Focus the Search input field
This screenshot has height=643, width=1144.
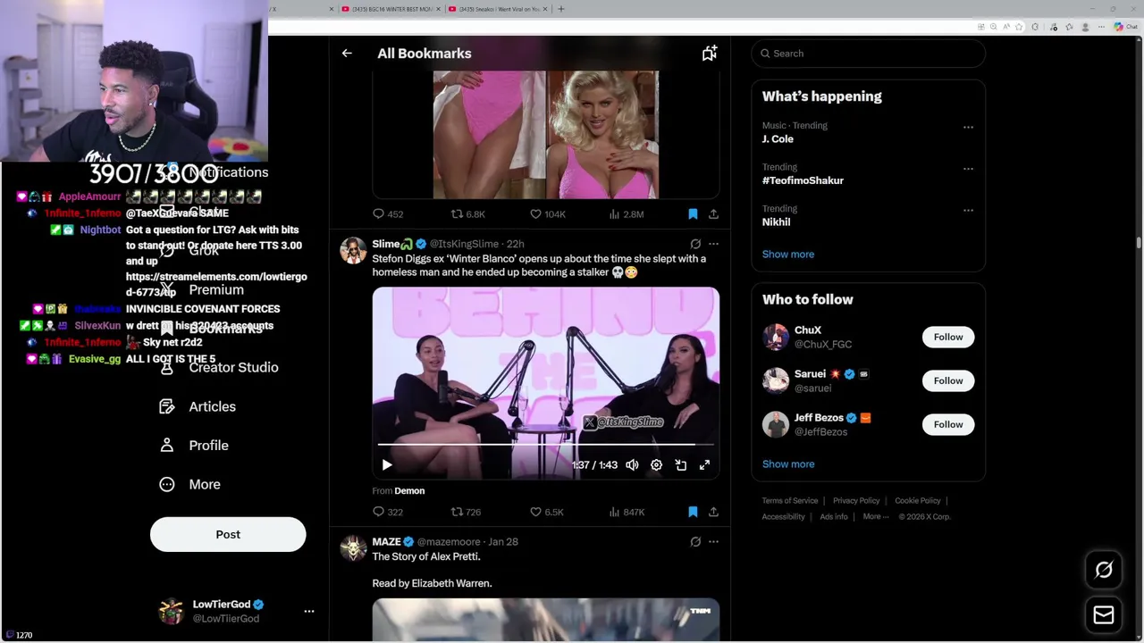pyautogui.click(x=868, y=54)
